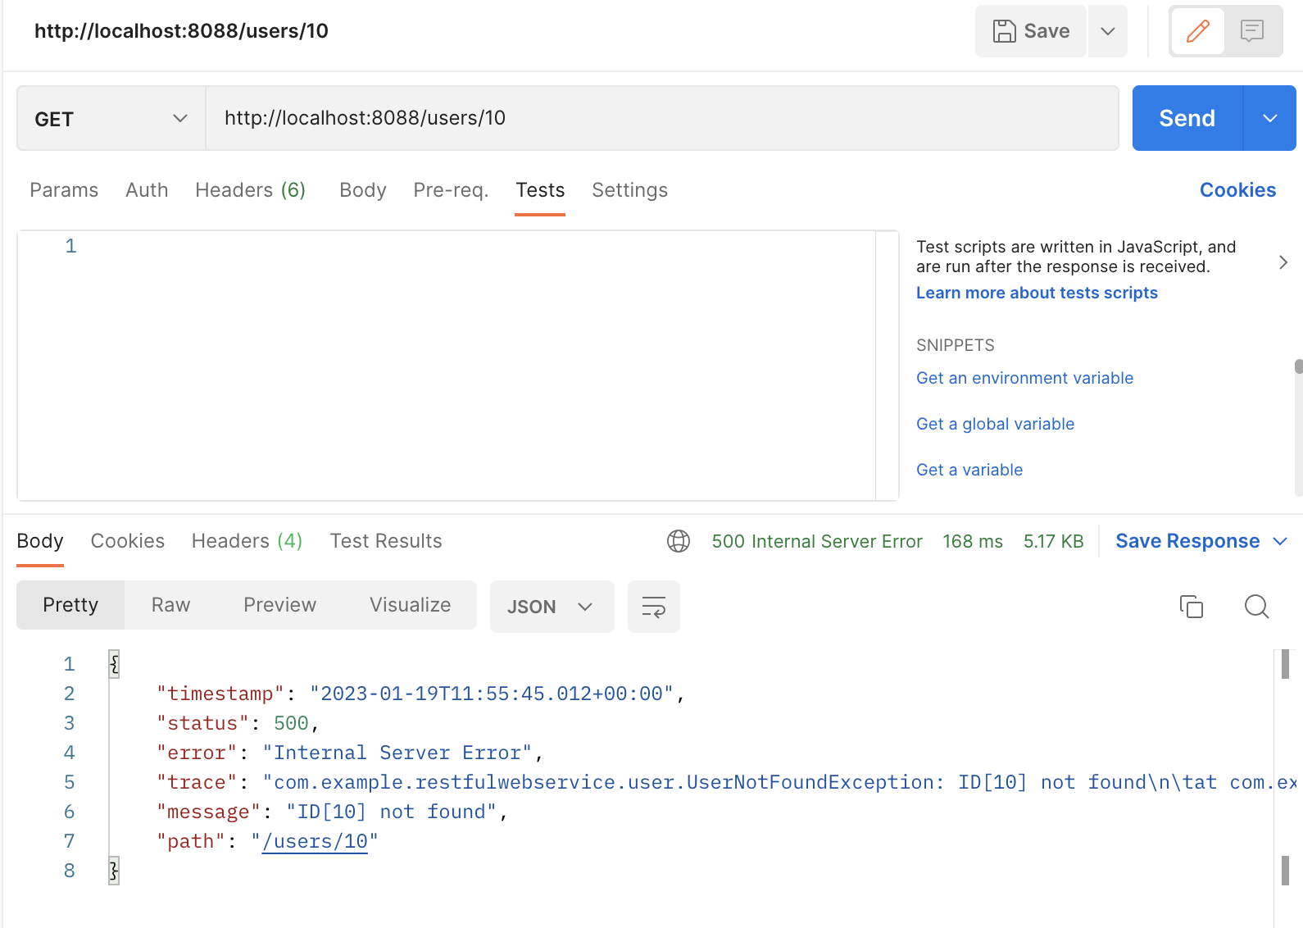Click the network globe icon

679,541
